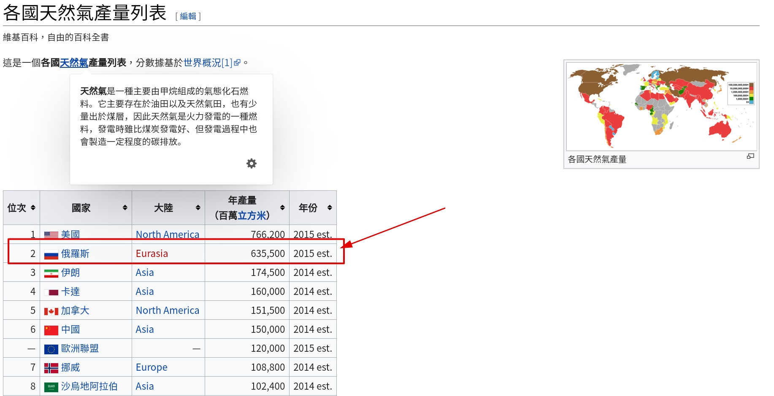Screen dimensions: 774x396
Task: Click the Canada flag icon
Action: (51, 311)
